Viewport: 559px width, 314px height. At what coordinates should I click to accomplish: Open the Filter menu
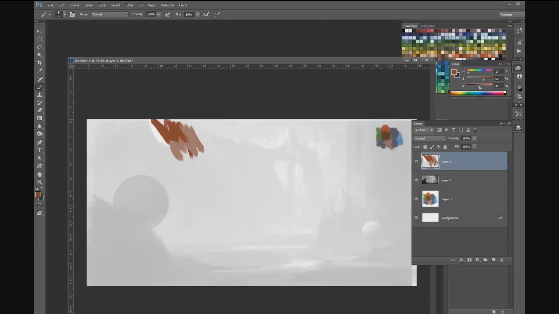tap(129, 5)
